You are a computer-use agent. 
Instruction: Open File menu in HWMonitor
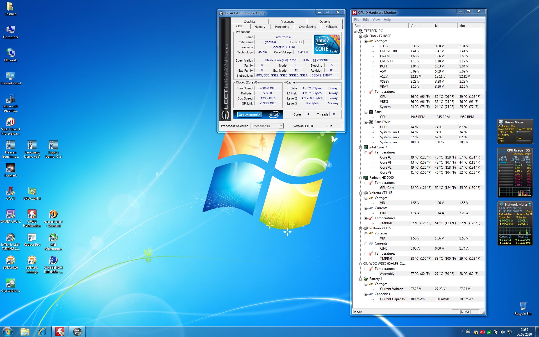coord(357,20)
